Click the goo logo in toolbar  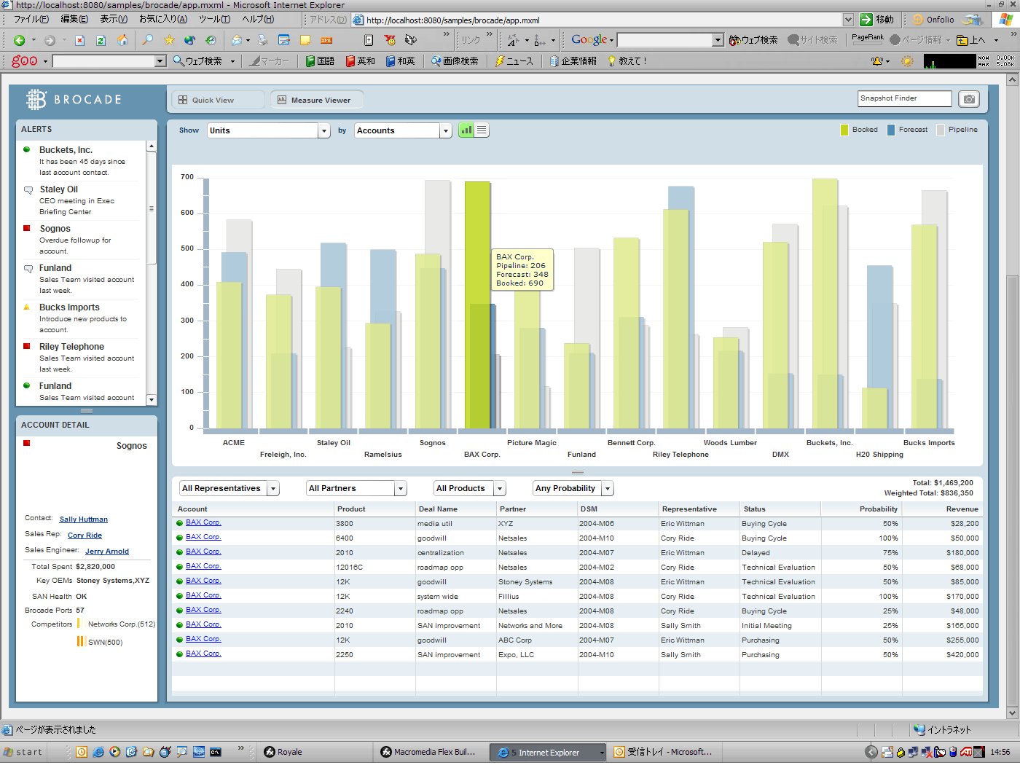(x=25, y=61)
